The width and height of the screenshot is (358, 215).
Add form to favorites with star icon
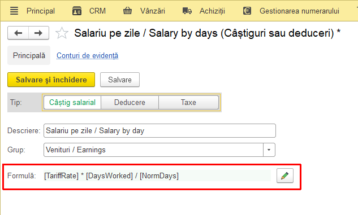point(62,33)
